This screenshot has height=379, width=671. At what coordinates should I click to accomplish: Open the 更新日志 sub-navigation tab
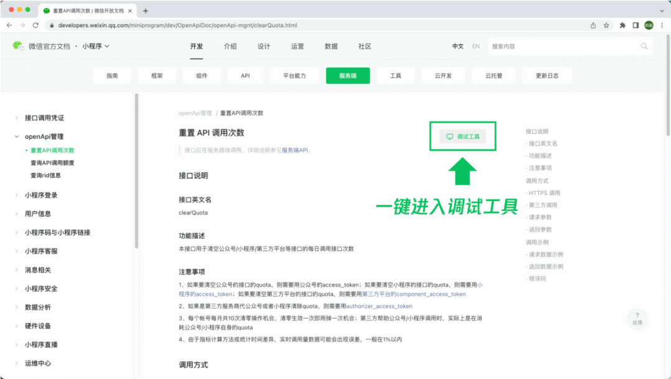coord(547,76)
